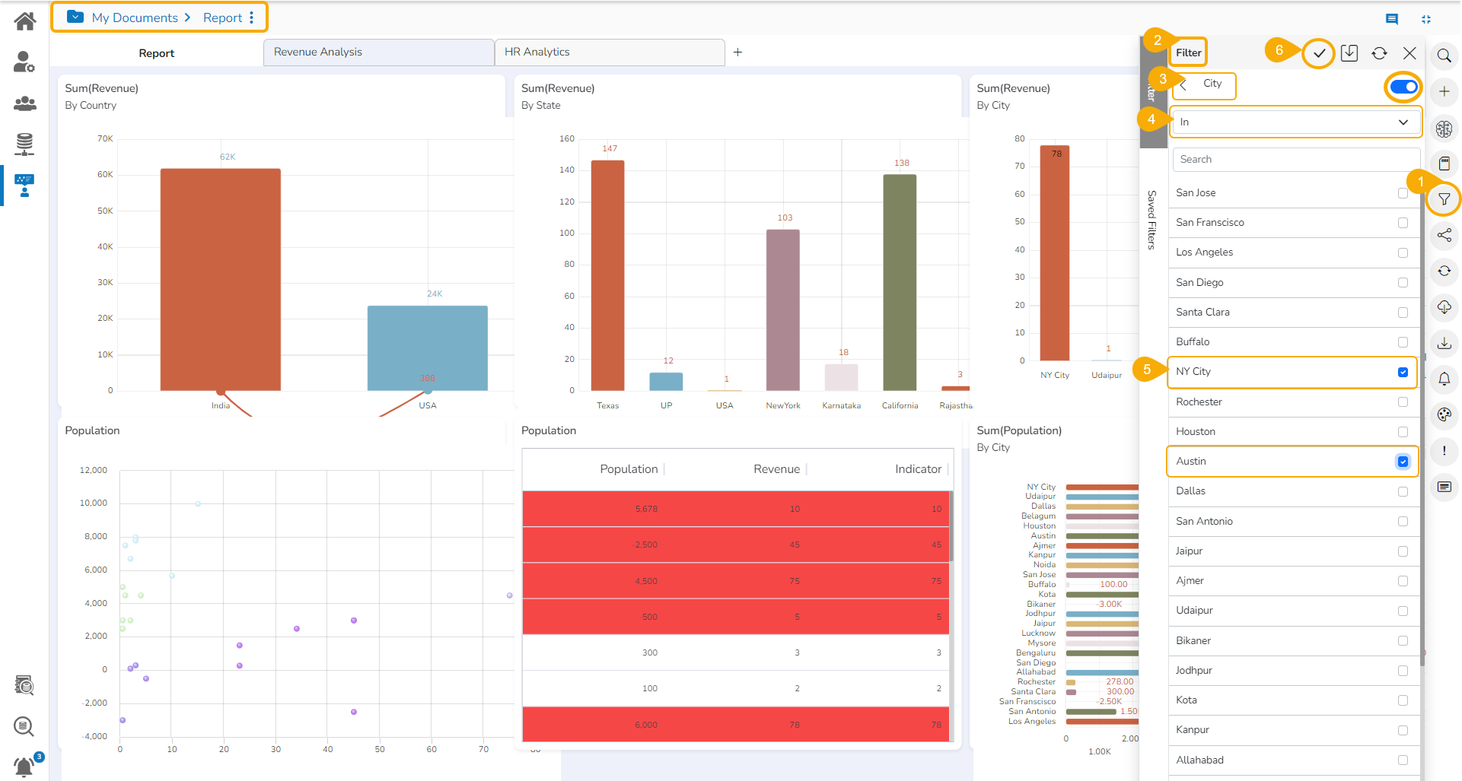Toggle the City filter switch

coord(1403,87)
